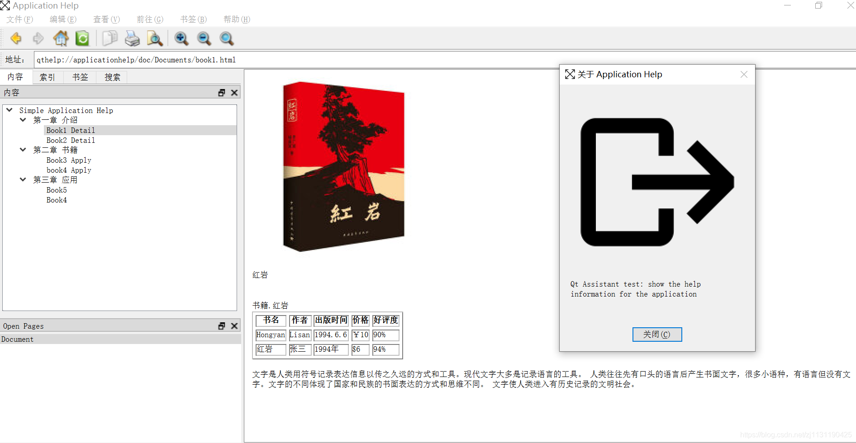Select Book4 under 第三章 应用
This screenshot has width=856, height=443.
point(57,200)
